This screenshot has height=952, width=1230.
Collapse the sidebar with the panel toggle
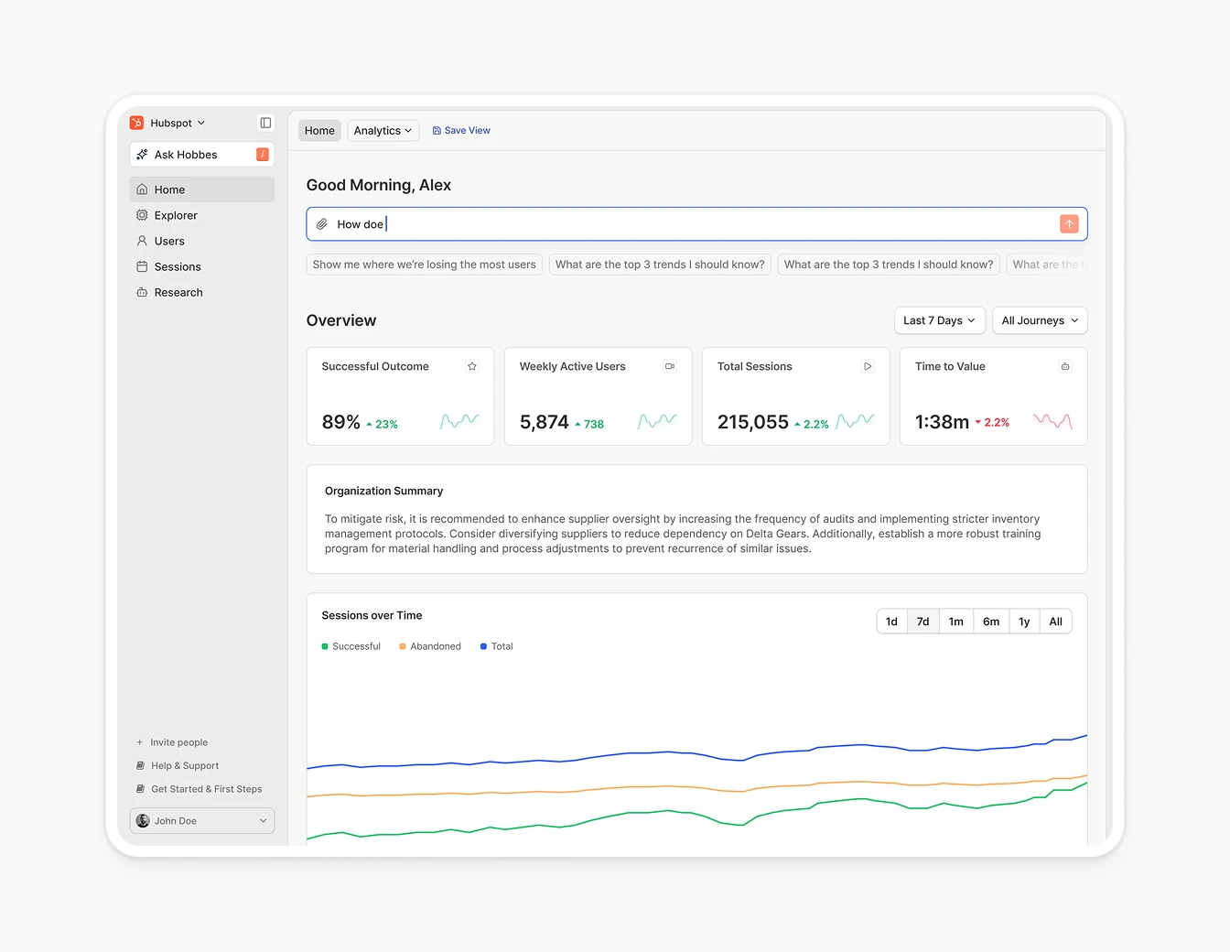pos(265,122)
